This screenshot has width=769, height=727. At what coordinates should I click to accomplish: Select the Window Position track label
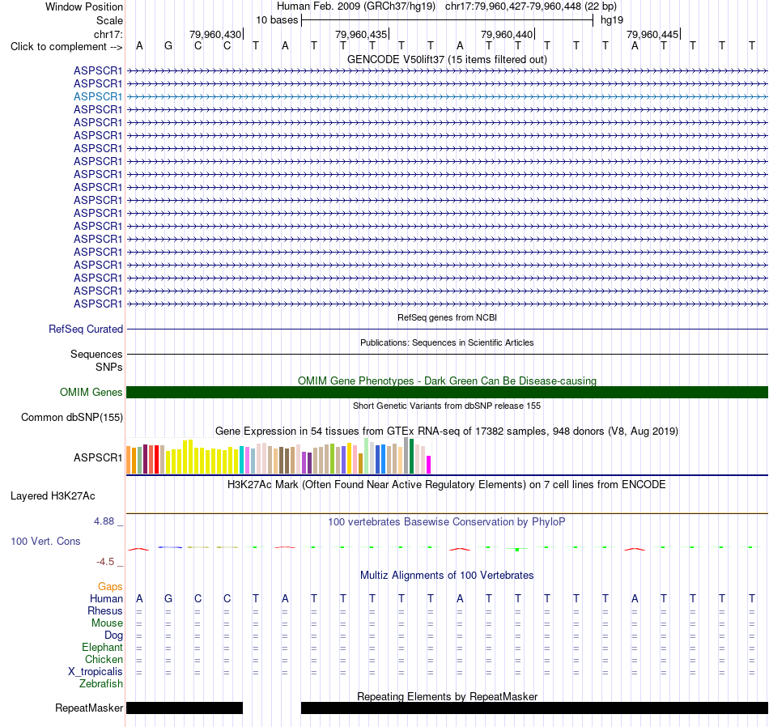point(84,6)
